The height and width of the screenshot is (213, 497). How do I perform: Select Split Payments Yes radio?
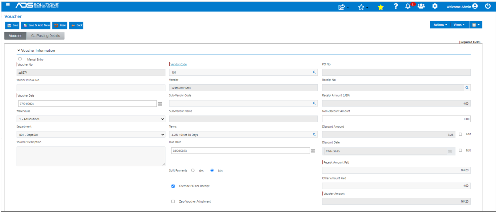pos(193,170)
